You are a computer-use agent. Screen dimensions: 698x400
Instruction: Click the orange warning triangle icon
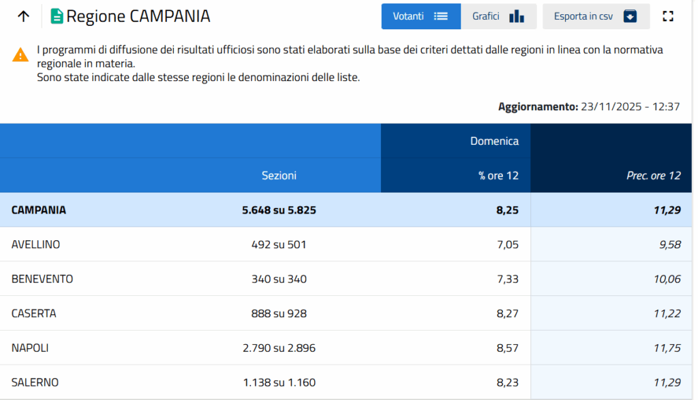click(x=20, y=55)
